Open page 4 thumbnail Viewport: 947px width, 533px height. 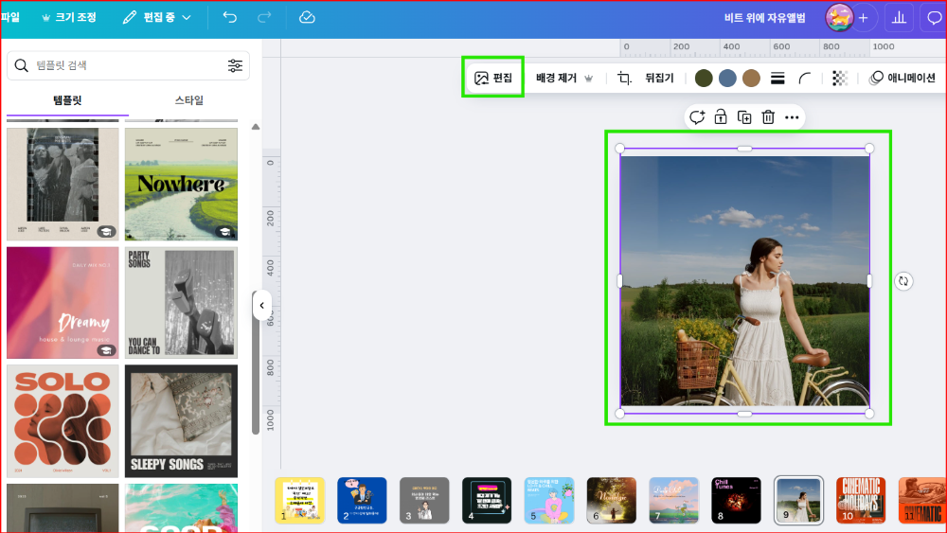tap(487, 501)
